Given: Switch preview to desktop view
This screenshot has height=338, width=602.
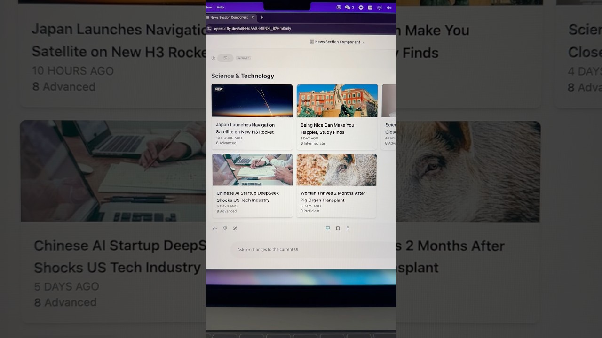Looking at the screenshot, I should pos(328,228).
